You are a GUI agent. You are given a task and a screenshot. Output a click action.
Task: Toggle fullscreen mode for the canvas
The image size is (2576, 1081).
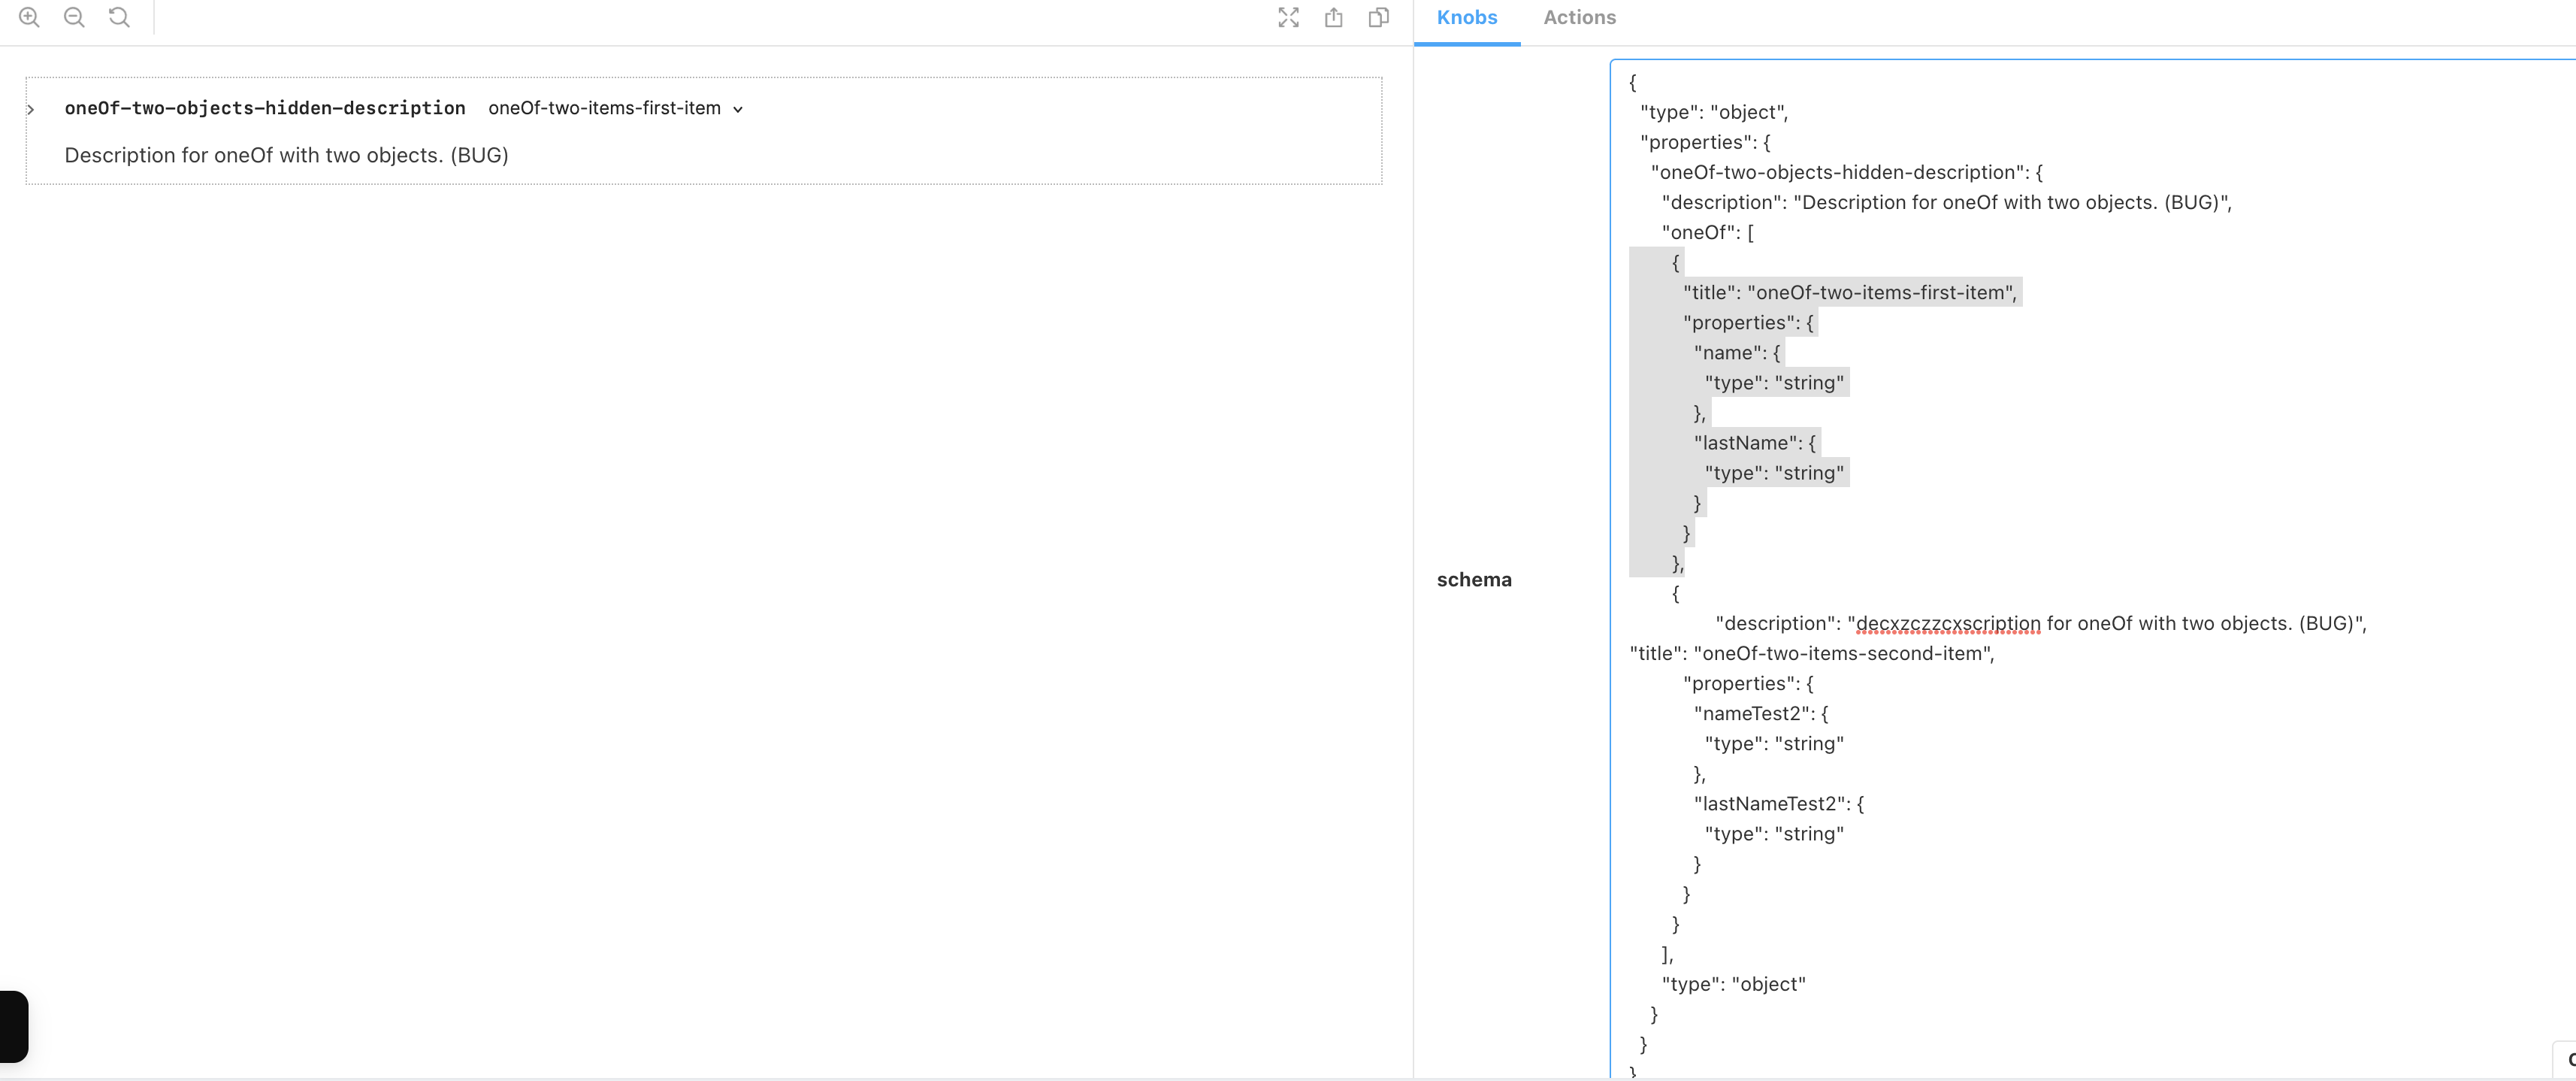click(1288, 17)
